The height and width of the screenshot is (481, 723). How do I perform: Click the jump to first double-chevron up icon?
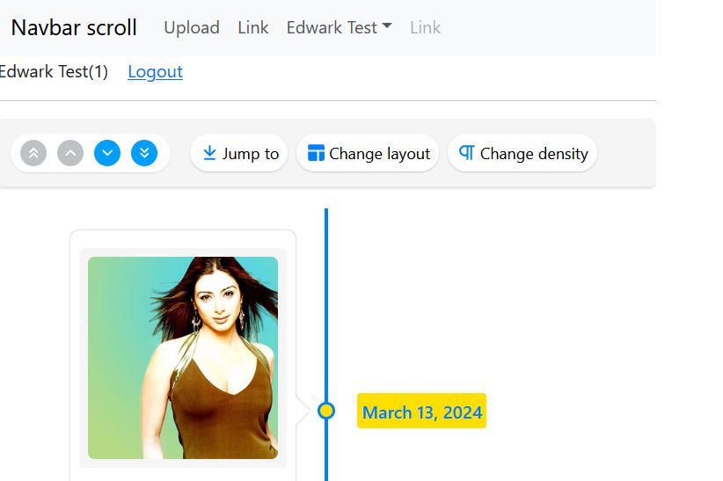coord(33,153)
